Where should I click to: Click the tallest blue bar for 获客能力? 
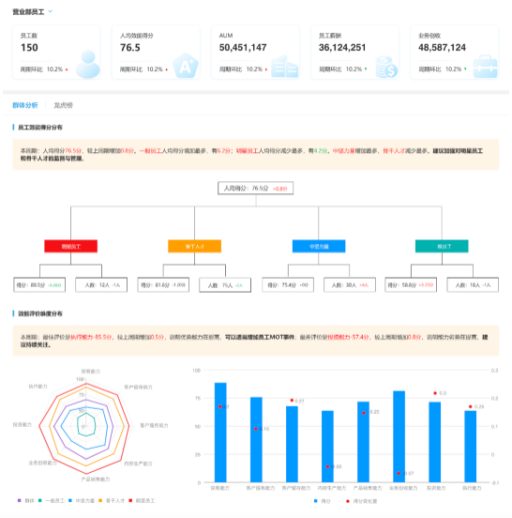(220, 433)
